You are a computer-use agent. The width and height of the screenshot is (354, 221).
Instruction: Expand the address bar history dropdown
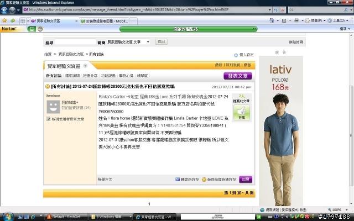pos(269,10)
